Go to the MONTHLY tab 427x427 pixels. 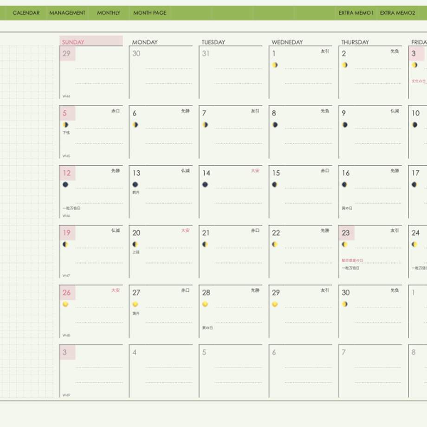[x=109, y=13]
